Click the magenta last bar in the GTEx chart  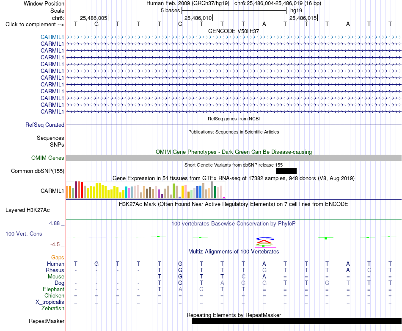224,198
